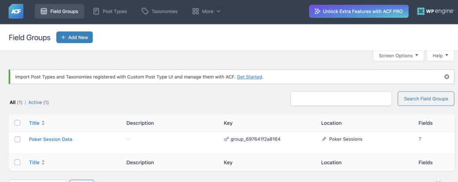Toggle the select-all checkbox in table footer

point(17,163)
